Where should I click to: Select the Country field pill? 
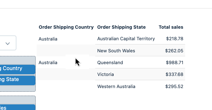18,69
